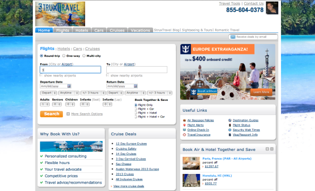Viewport: 315px width, 191px height.
Task: Select the One-way option
Action: coord(64,56)
